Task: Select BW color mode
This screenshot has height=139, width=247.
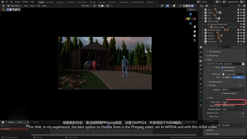Action: point(227,77)
